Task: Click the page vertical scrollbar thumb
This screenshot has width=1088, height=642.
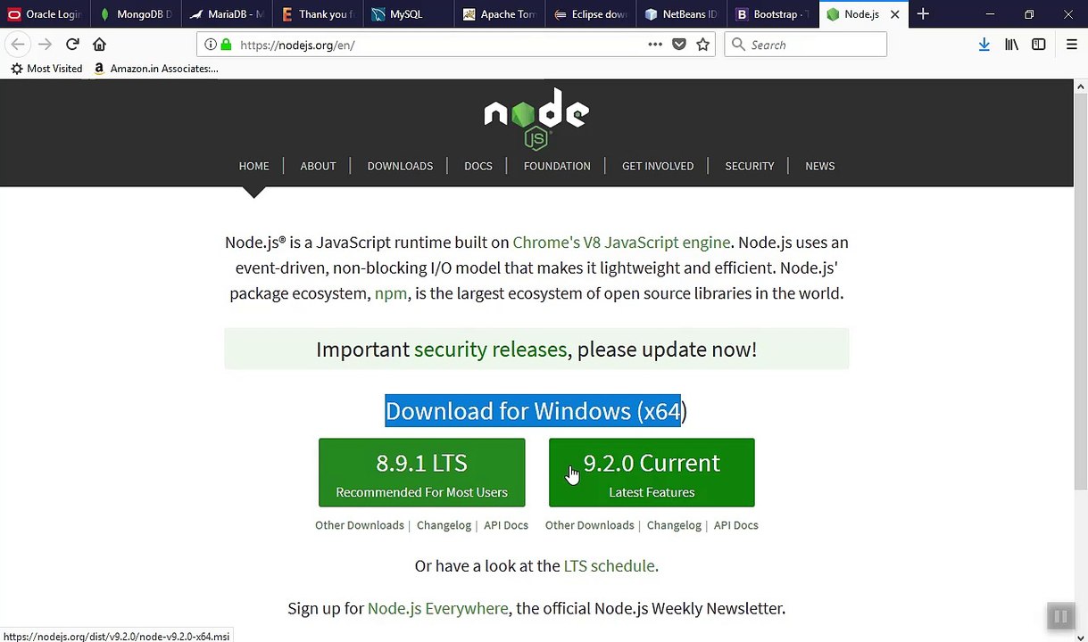Action: point(1080,292)
